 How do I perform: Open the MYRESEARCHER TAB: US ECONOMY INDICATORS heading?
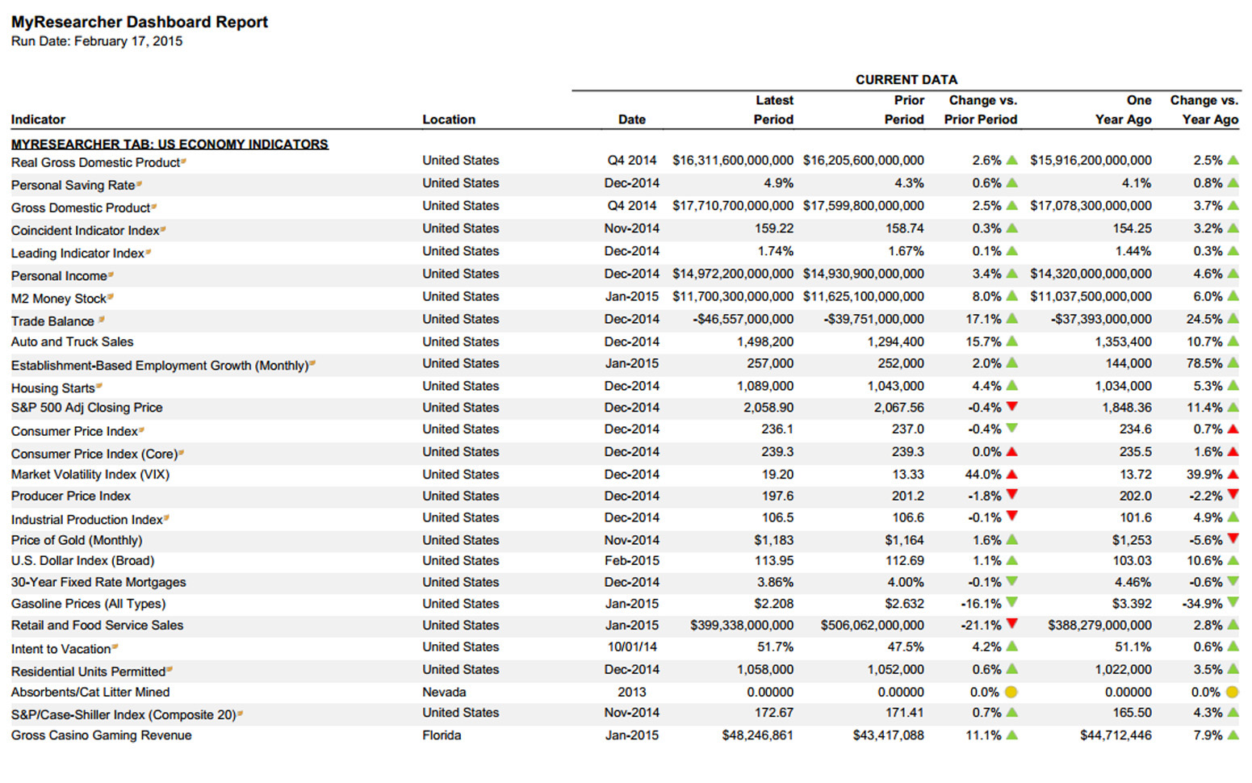point(170,144)
